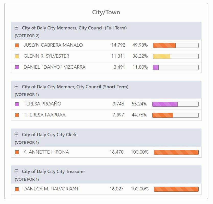Screen dimensions: 213x204
Task: Collapse the City Council (Short Term) section
Action: click(17, 87)
